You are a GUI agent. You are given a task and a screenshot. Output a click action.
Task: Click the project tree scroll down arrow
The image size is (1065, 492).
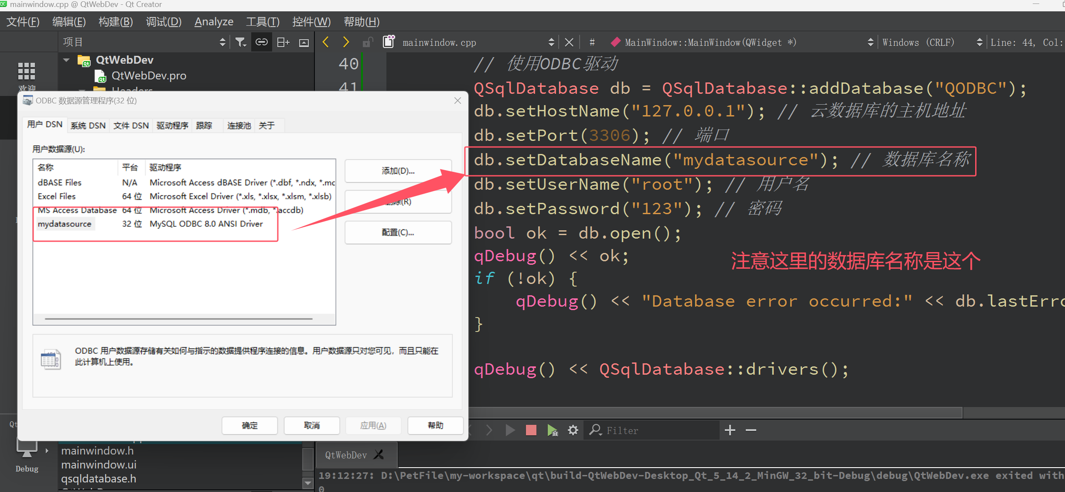[x=308, y=483]
